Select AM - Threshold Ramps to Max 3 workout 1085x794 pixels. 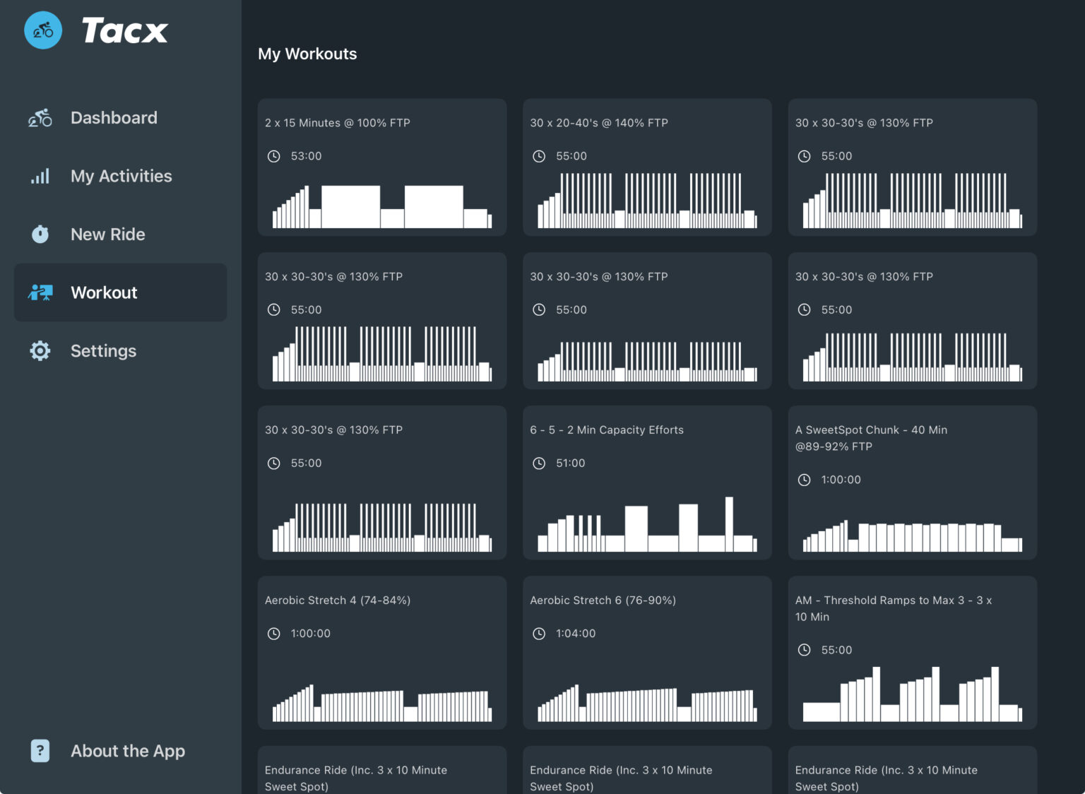click(911, 653)
